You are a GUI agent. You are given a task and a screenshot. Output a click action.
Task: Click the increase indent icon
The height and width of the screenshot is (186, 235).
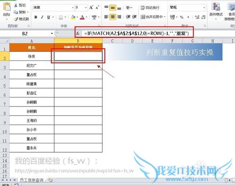(134, 17)
